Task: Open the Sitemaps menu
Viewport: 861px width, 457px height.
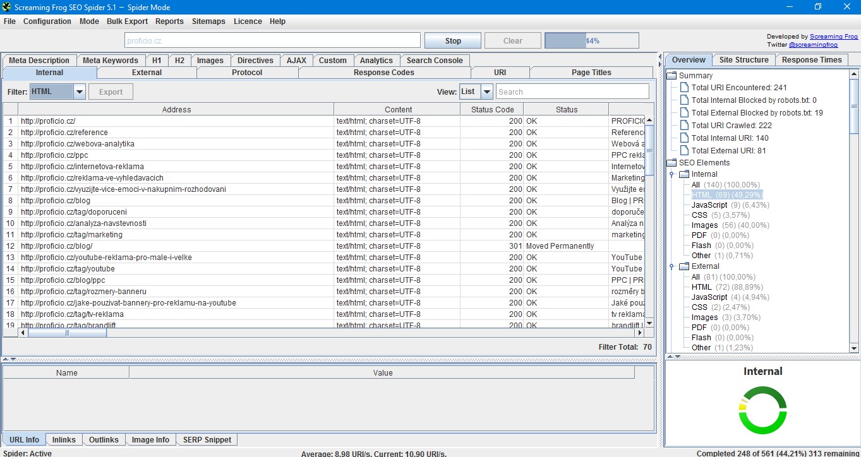Action: [208, 21]
